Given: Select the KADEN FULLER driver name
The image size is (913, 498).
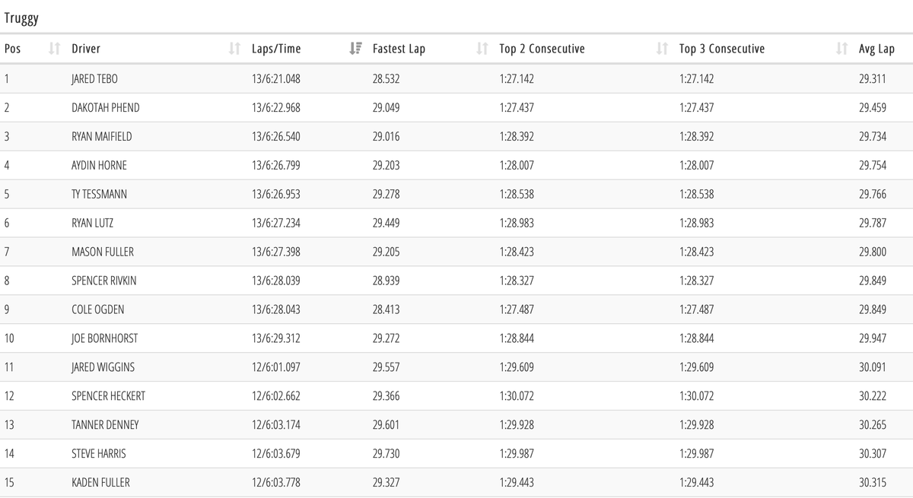Looking at the screenshot, I should (x=100, y=482).
